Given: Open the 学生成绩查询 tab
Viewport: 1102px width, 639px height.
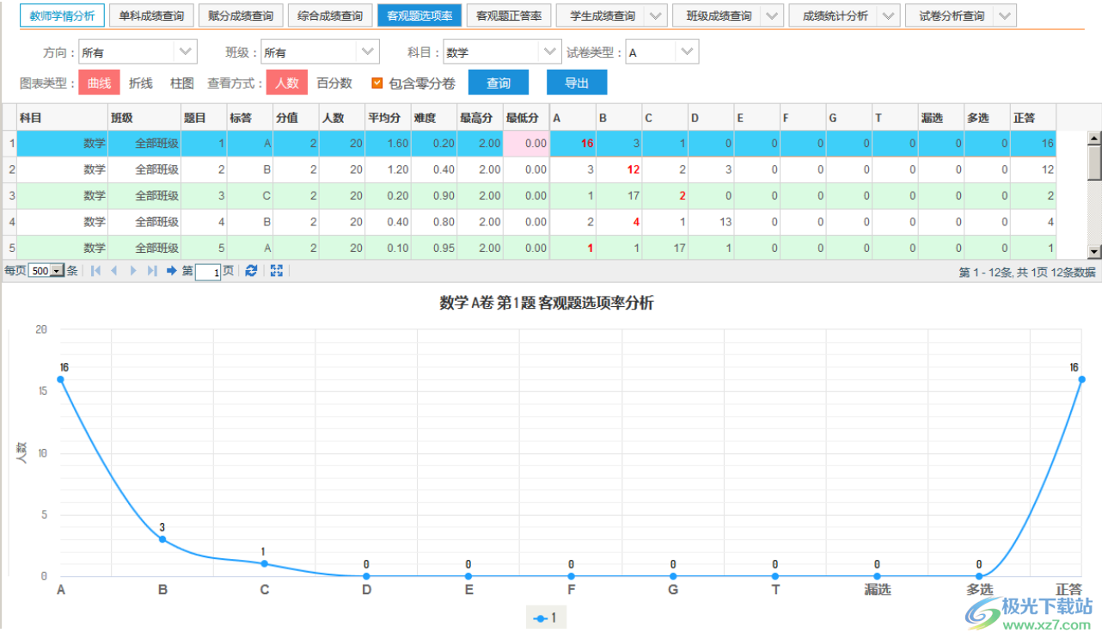Looking at the screenshot, I should click(602, 15).
